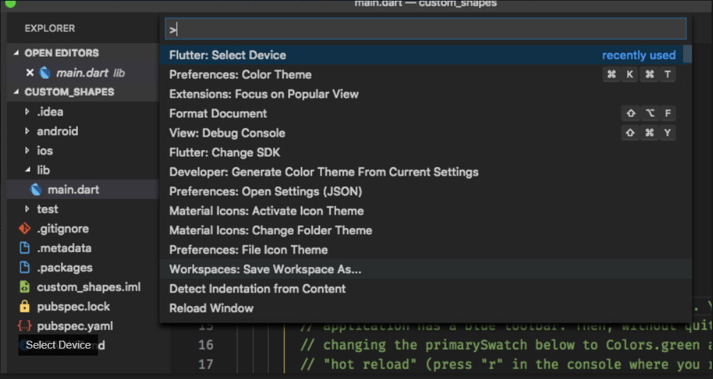Click line number 16 in the editor
This screenshot has height=379, width=713.
coord(206,345)
